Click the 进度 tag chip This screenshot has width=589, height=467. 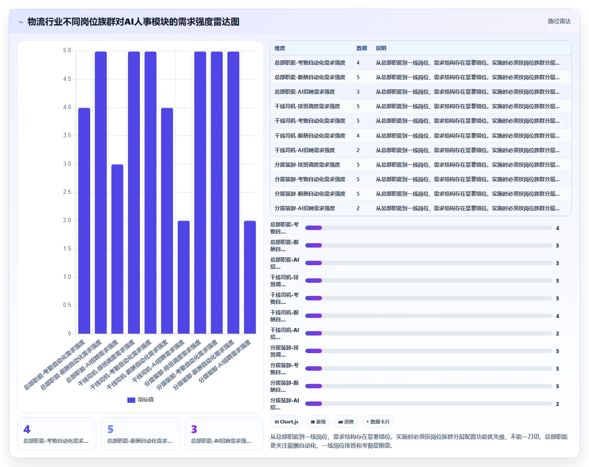pyautogui.click(x=346, y=422)
